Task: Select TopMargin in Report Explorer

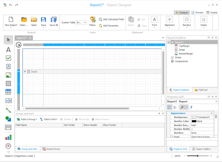Action: (x=182, y=46)
